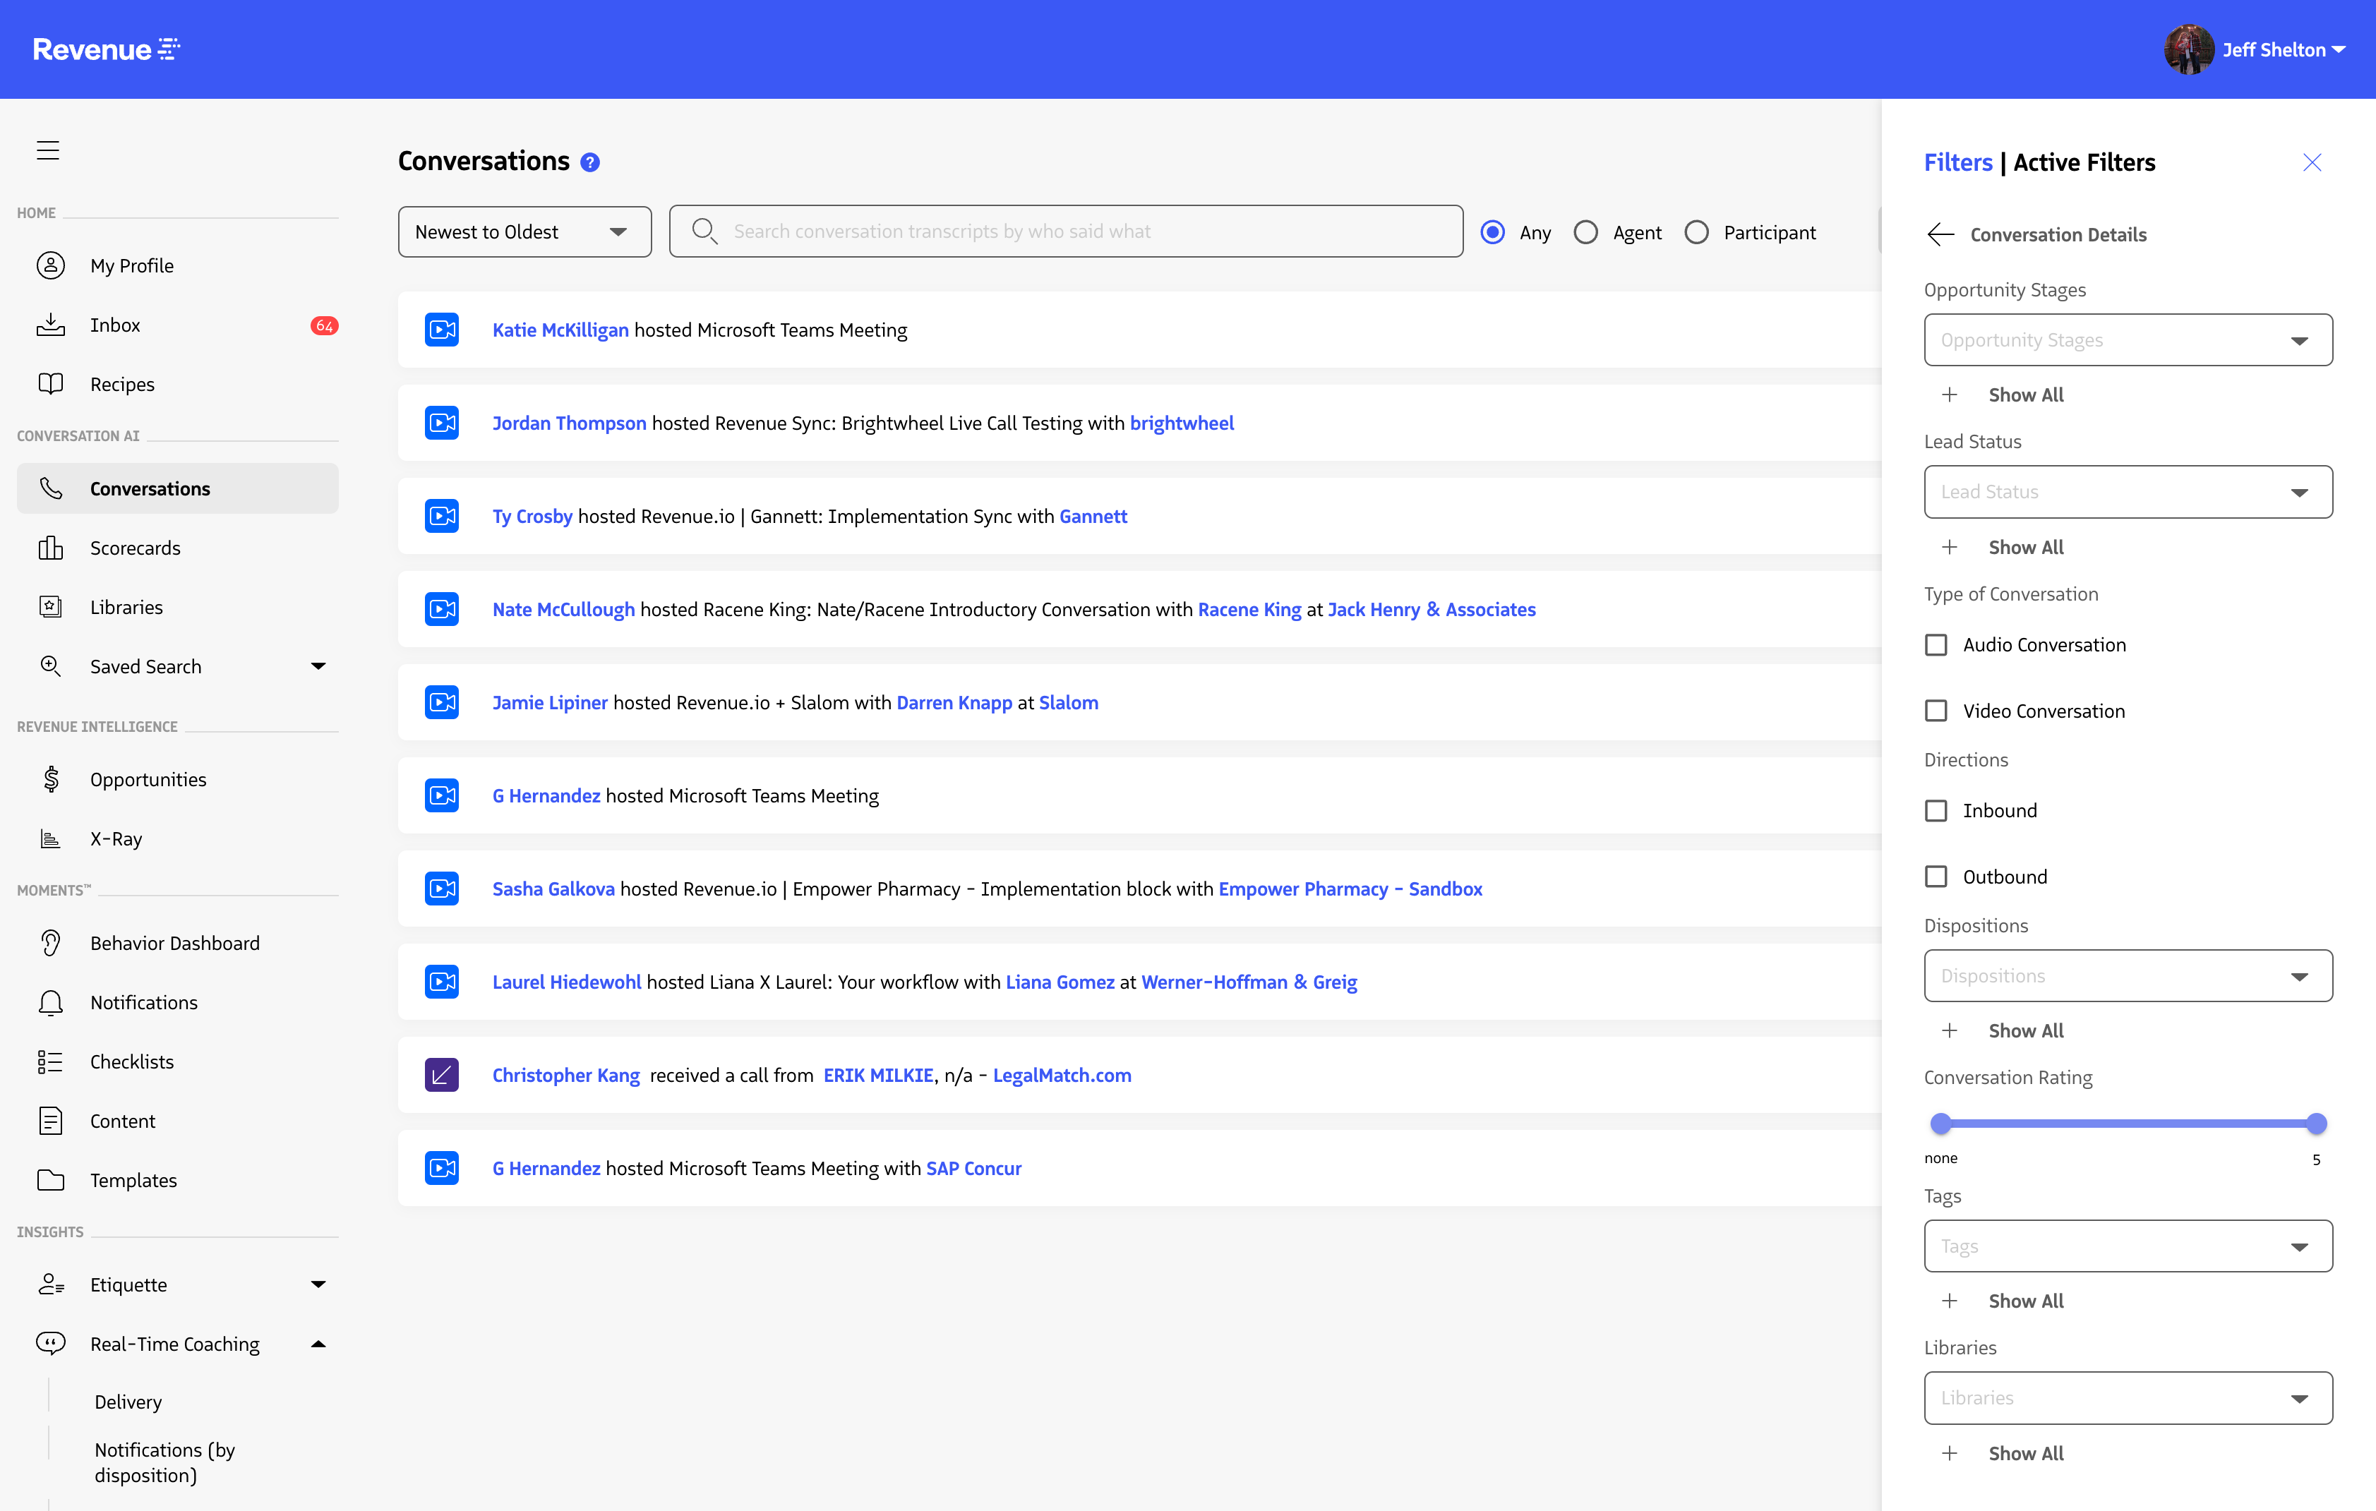This screenshot has width=2376, height=1511.
Task: Select the Agent radio button
Action: click(x=1585, y=233)
